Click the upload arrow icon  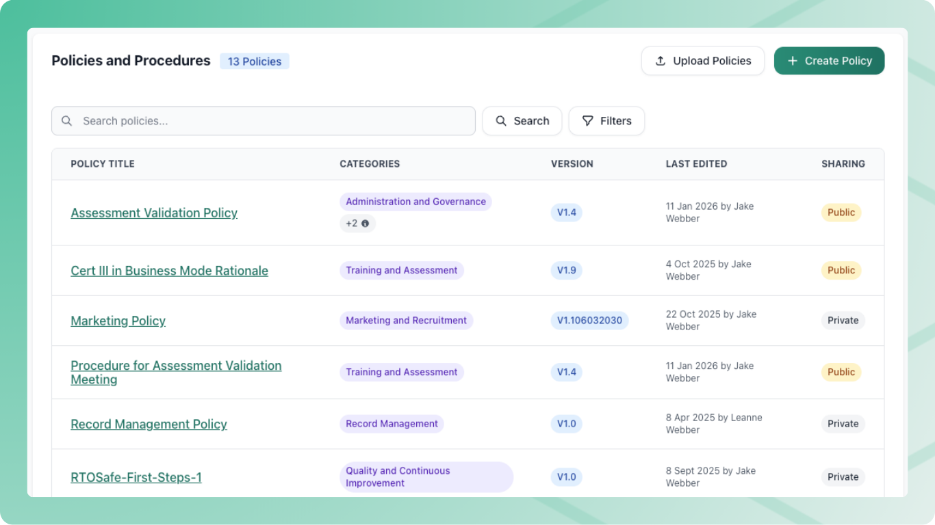661,61
